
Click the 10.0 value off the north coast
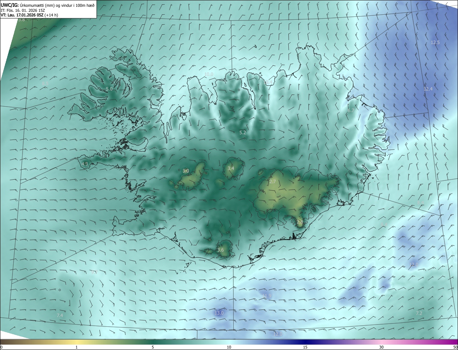209,74
